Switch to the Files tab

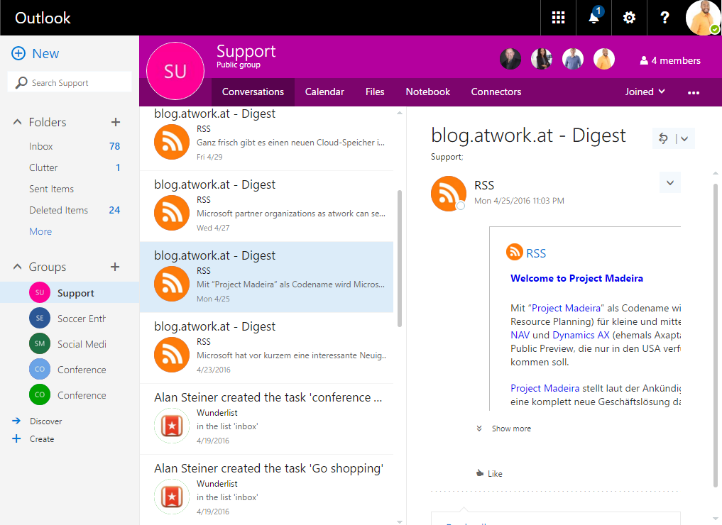point(375,92)
